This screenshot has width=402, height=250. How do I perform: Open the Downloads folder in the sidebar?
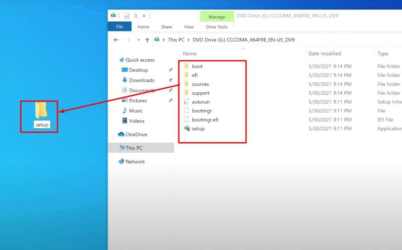pyautogui.click(x=142, y=80)
